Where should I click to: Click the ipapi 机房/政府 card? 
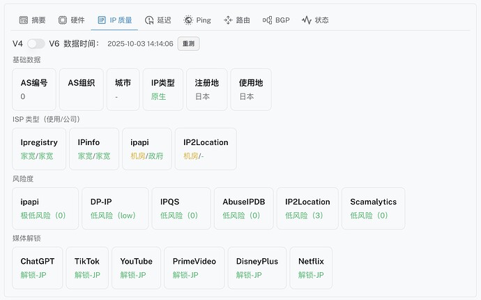(146, 149)
